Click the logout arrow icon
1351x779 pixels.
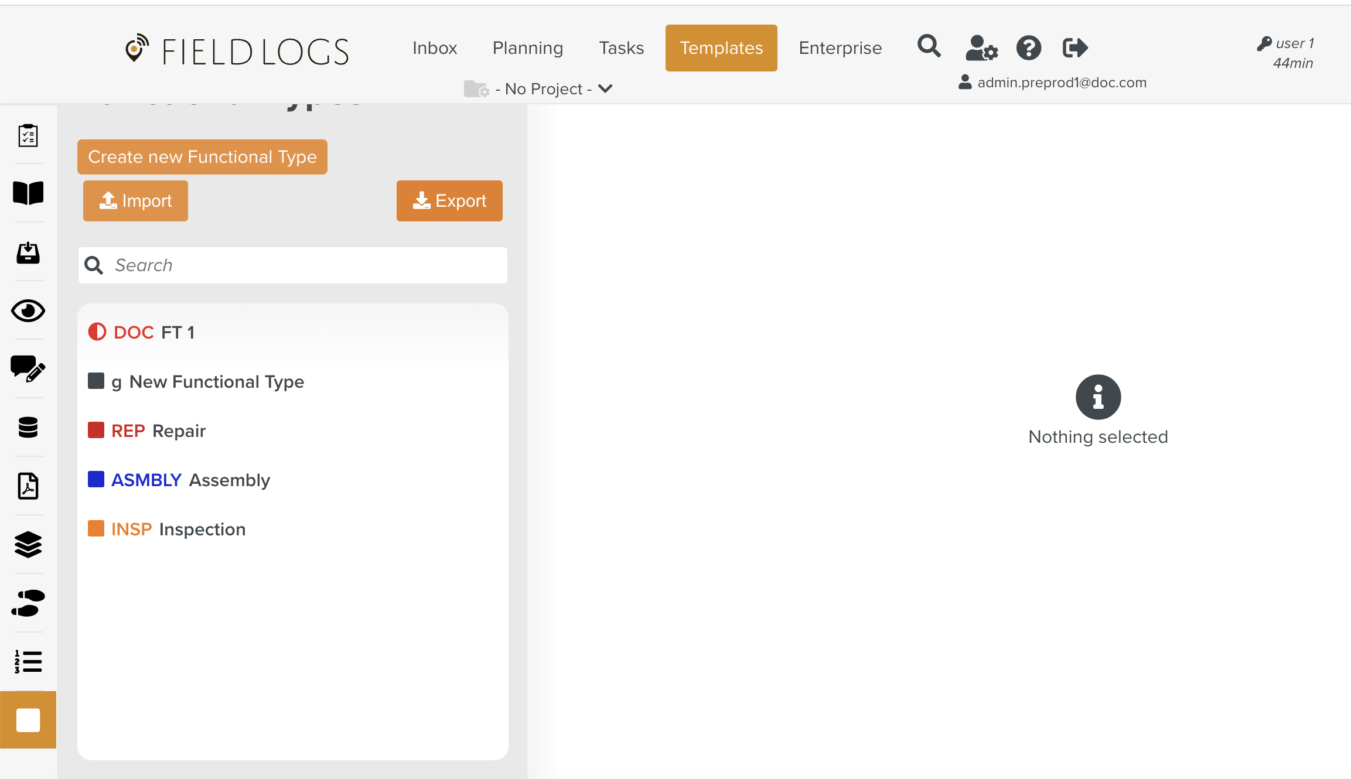(1075, 48)
